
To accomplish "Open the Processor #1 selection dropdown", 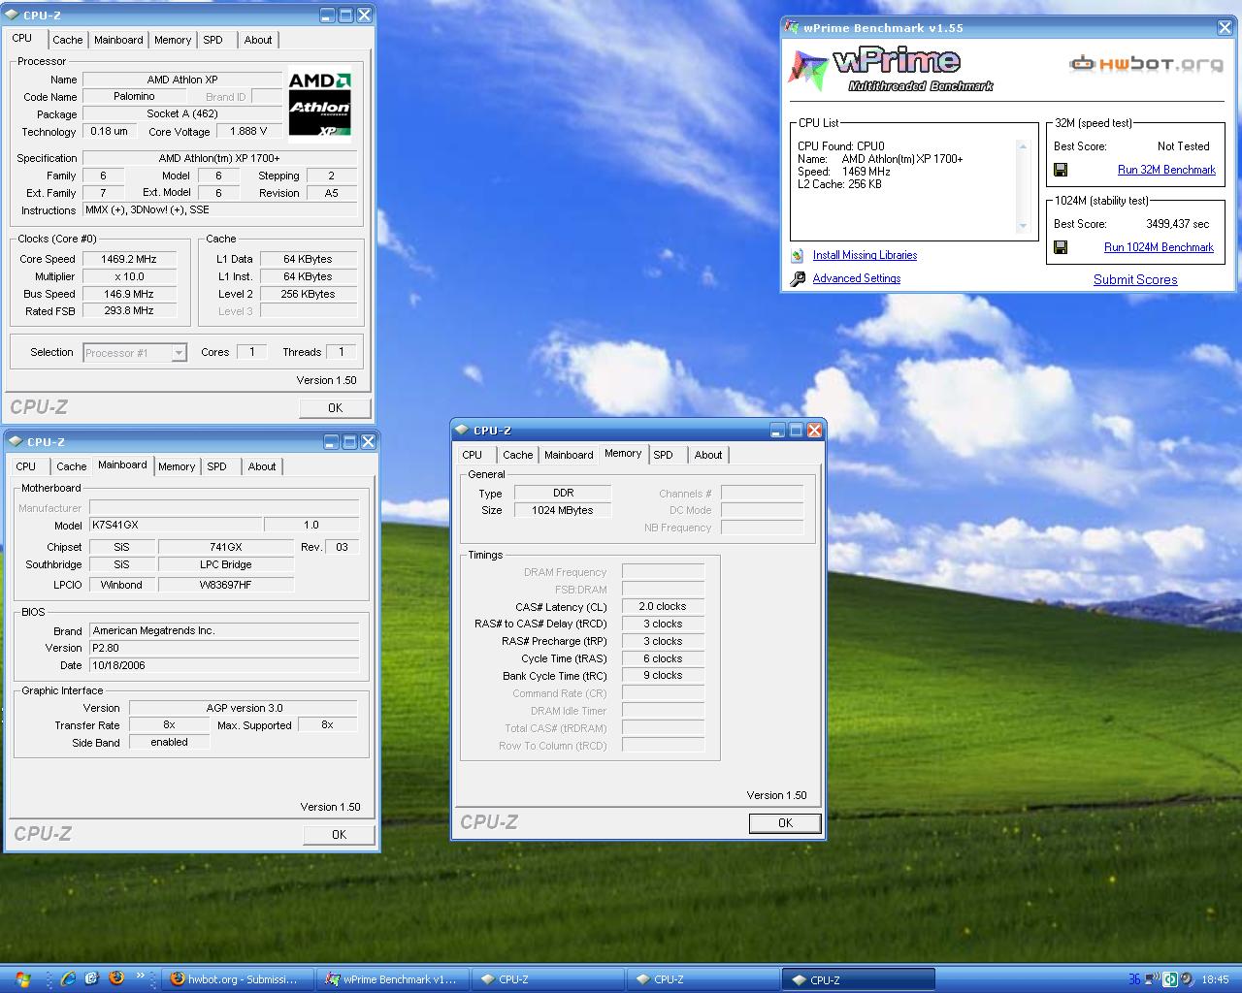I will tap(179, 353).
